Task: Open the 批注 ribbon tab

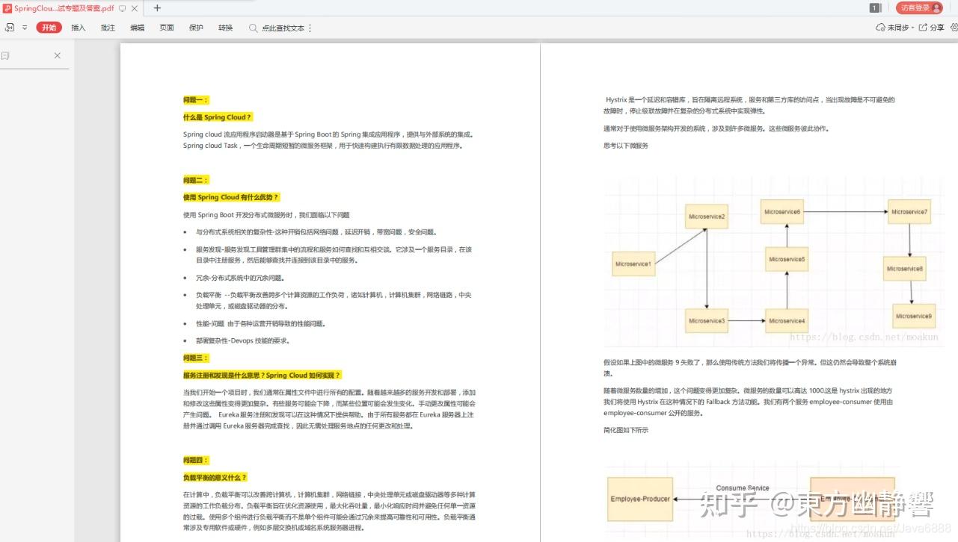Action: (108, 28)
